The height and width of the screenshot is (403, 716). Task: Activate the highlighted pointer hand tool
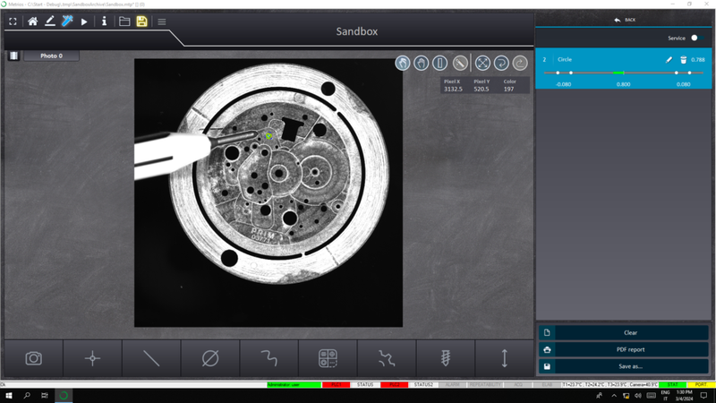tap(402, 63)
